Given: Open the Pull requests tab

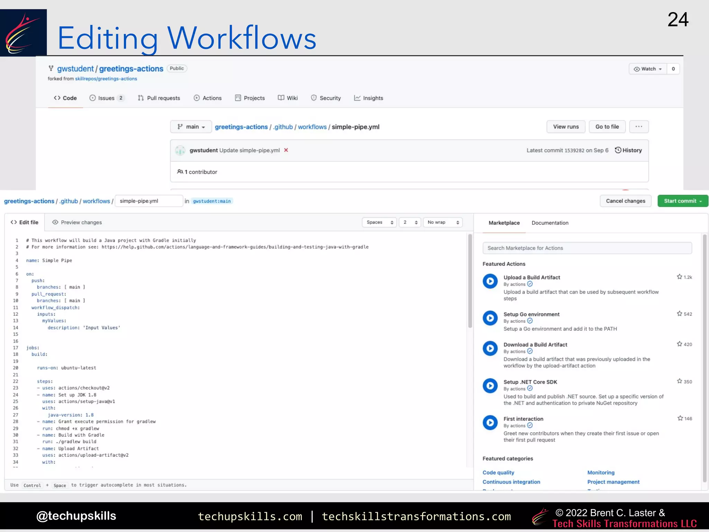Looking at the screenshot, I should (x=159, y=98).
